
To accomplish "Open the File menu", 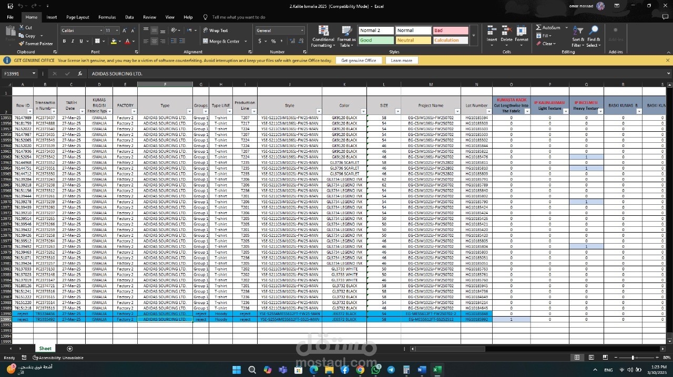I will [x=10, y=17].
